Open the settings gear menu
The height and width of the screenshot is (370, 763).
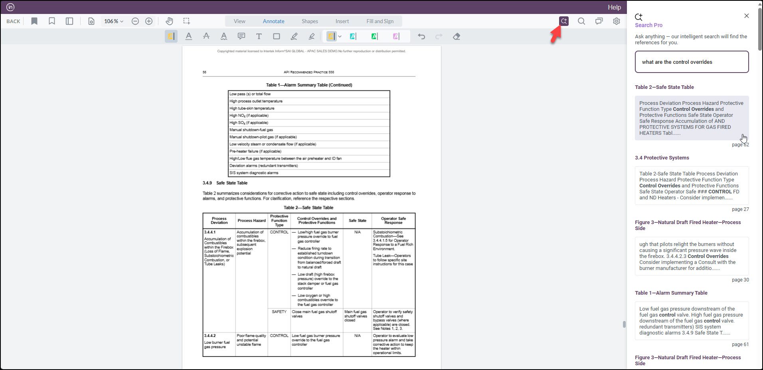617,21
